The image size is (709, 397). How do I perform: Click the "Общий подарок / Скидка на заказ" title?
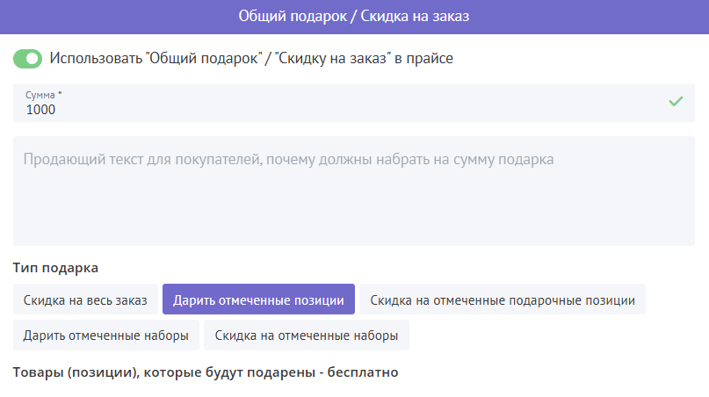pos(354,17)
